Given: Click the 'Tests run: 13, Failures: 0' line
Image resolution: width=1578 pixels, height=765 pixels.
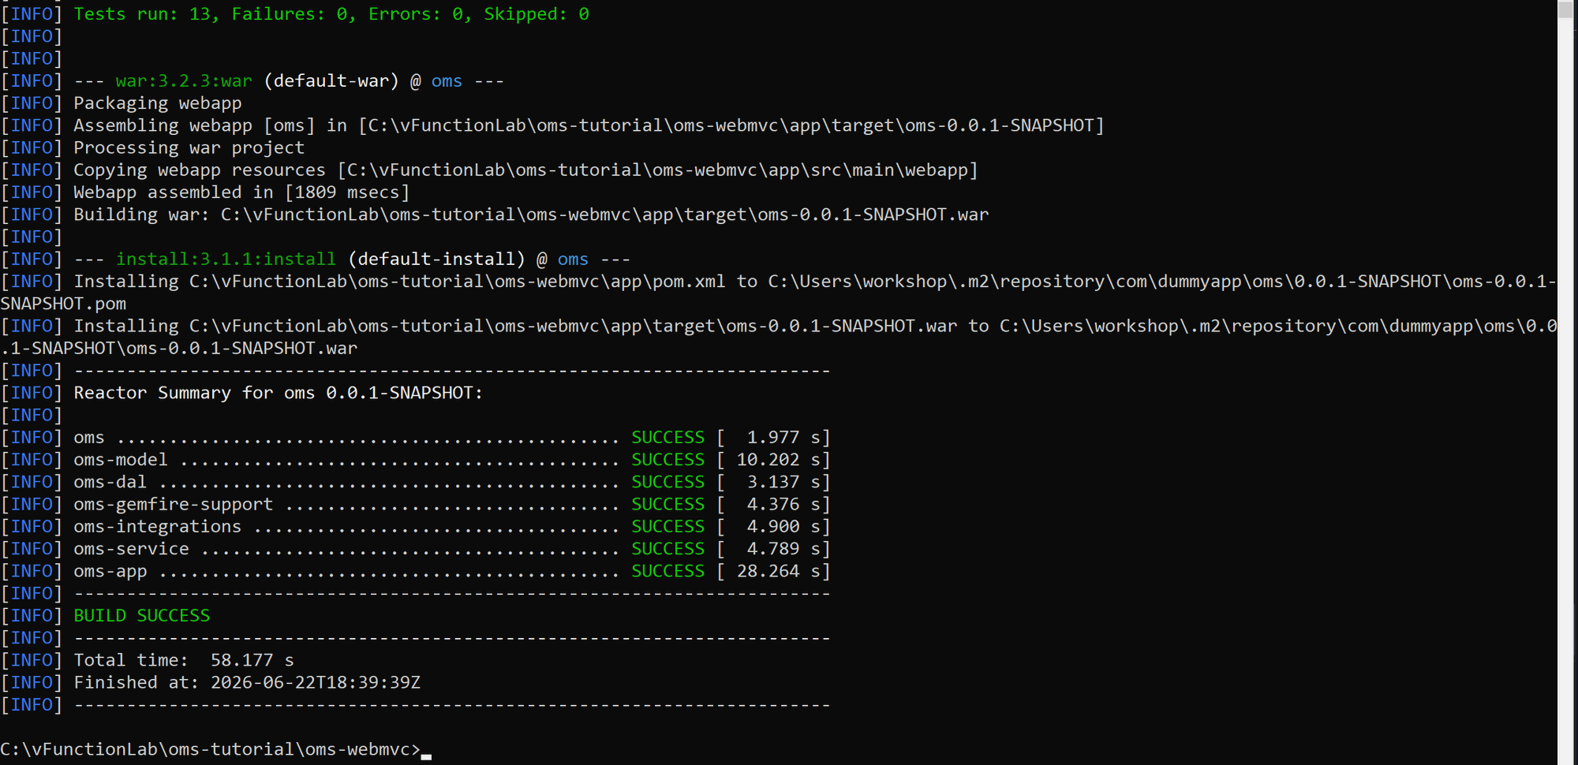Looking at the screenshot, I should point(331,14).
